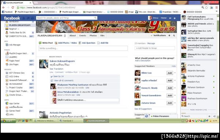Image resolution: width=220 pixels, height=140 pixels.
Task: Reload the page with the refresh icon
Action: [x=12, y=8]
